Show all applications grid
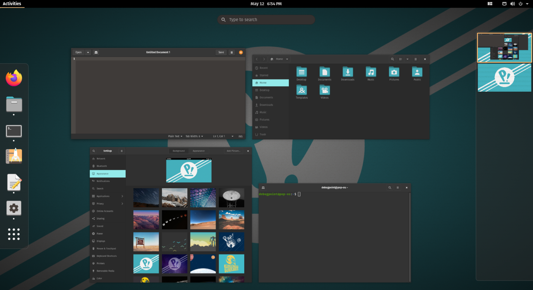Screen dimensions: 533x290 [x=14, y=234]
